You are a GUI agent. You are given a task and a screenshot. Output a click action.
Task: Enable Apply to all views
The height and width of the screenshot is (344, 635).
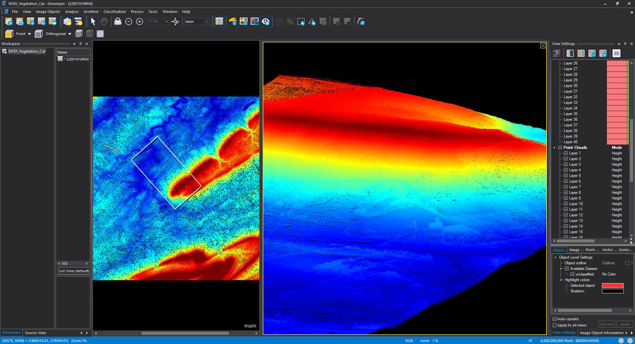click(555, 324)
